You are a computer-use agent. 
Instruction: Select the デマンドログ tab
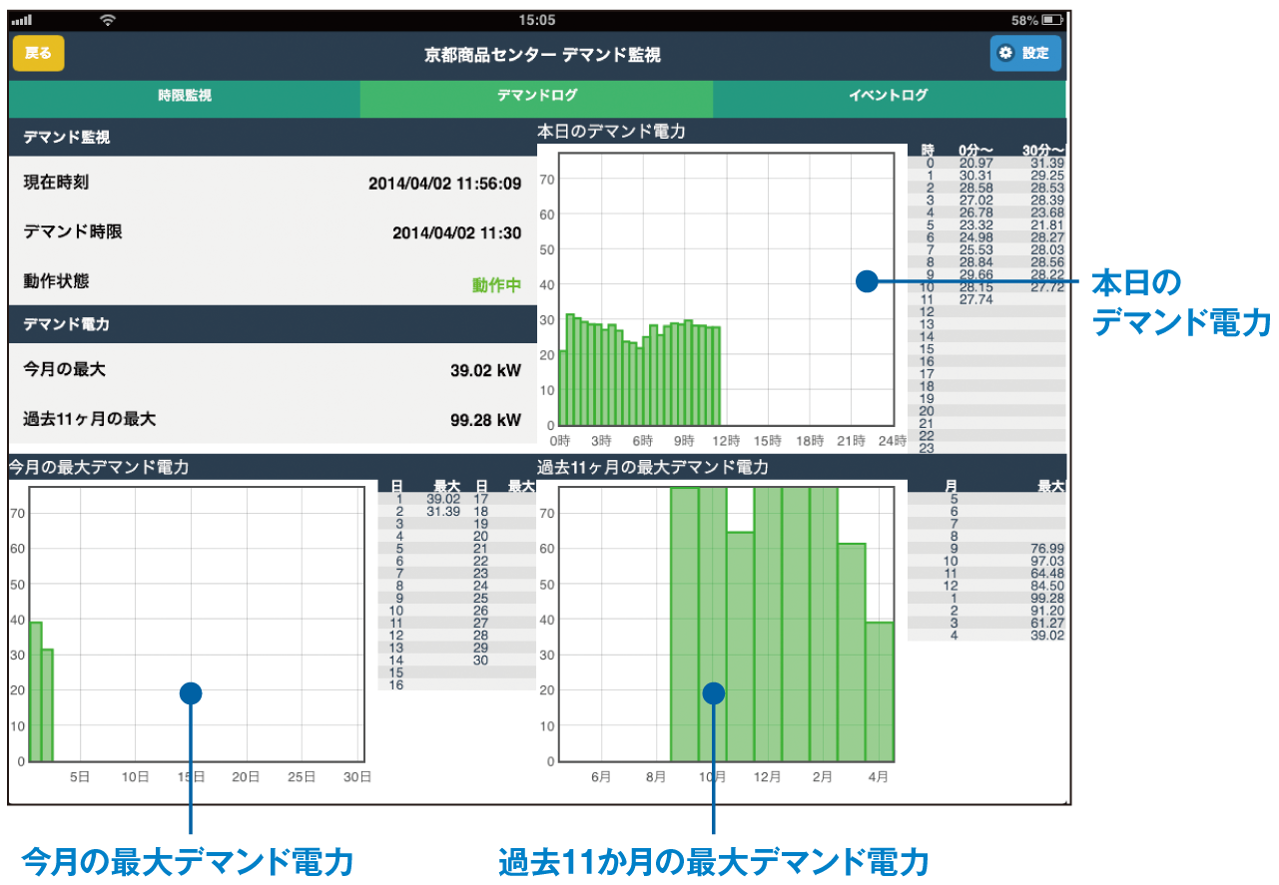(x=537, y=97)
